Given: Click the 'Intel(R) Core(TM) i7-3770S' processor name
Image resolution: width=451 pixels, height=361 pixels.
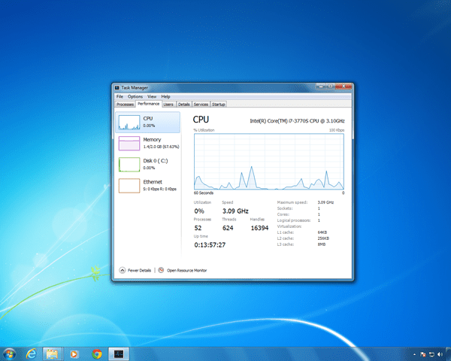Looking at the screenshot, I should pos(297,121).
